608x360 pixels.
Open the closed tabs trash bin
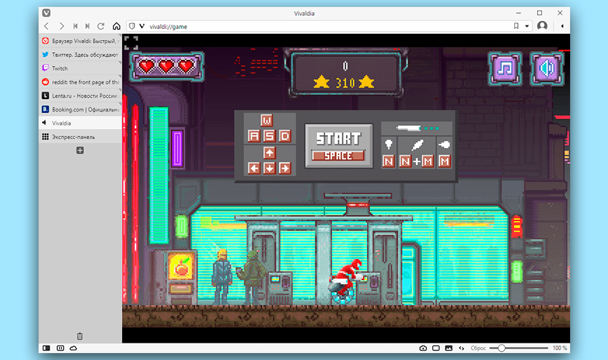point(80,336)
